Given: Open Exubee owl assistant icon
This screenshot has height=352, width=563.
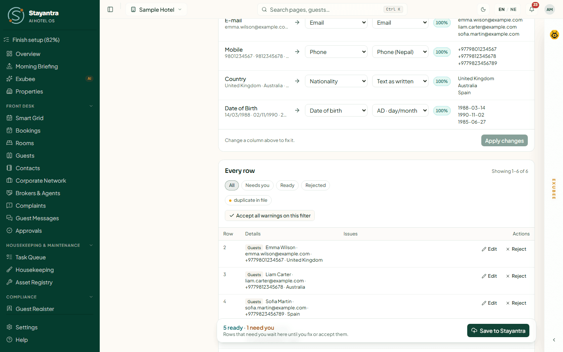Looking at the screenshot, I should (554, 34).
